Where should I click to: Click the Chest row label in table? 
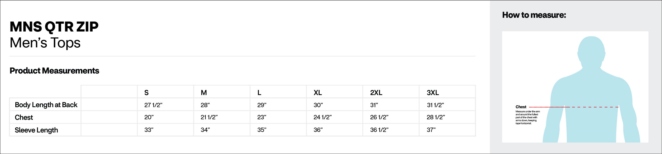tap(24, 117)
